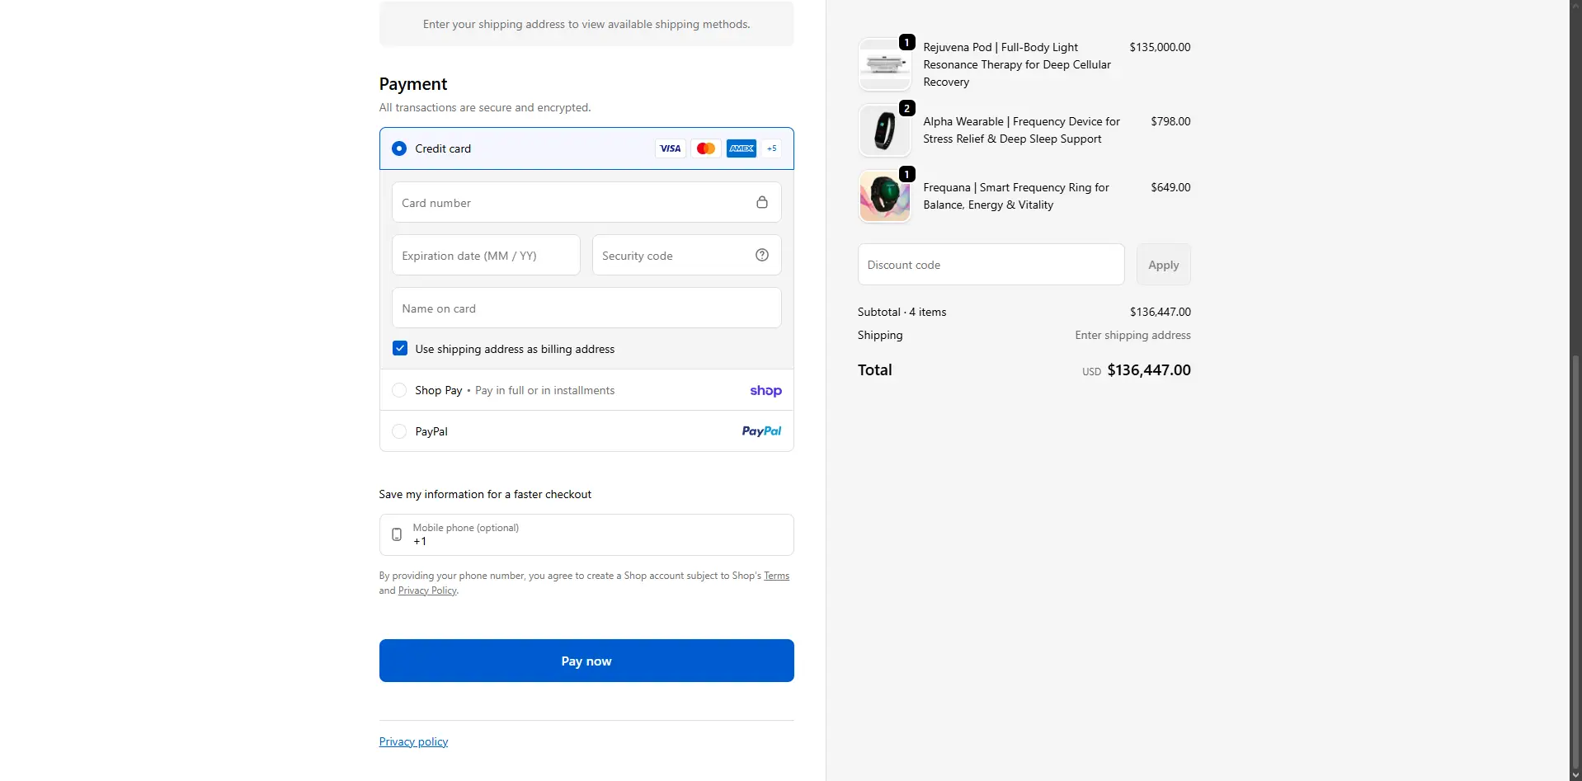
Task: Click the Visa card brand icon
Action: [x=670, y=148]
